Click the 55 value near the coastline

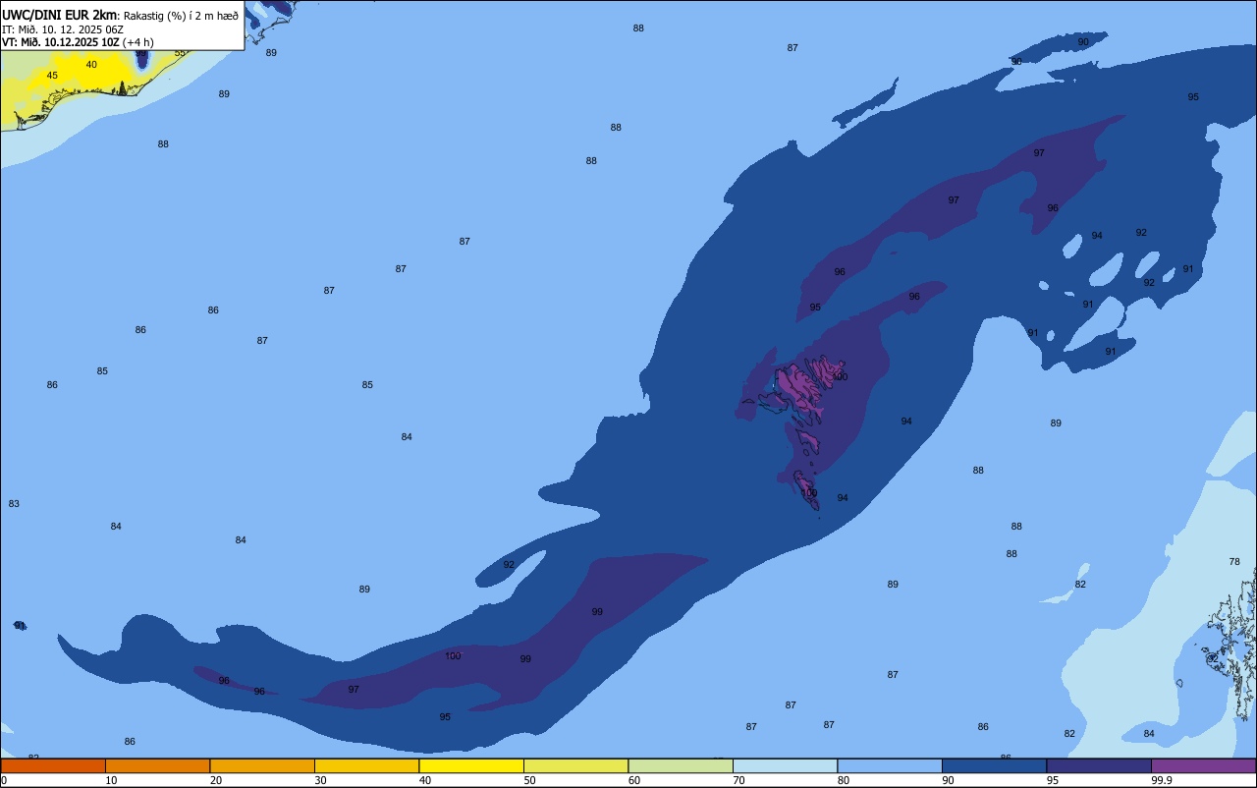180,53
